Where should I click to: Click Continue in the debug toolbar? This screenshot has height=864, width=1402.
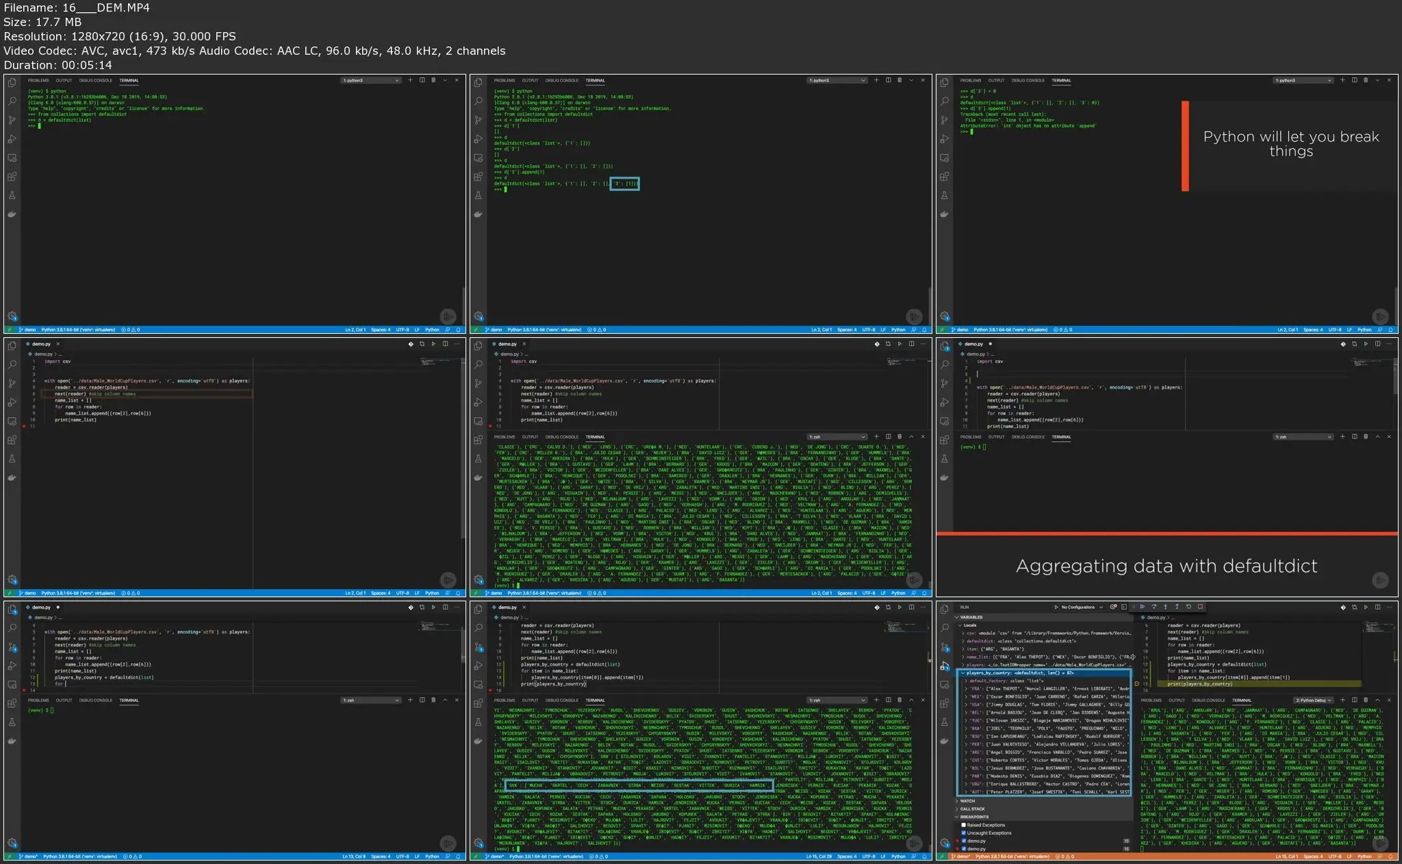(1142, 606)
